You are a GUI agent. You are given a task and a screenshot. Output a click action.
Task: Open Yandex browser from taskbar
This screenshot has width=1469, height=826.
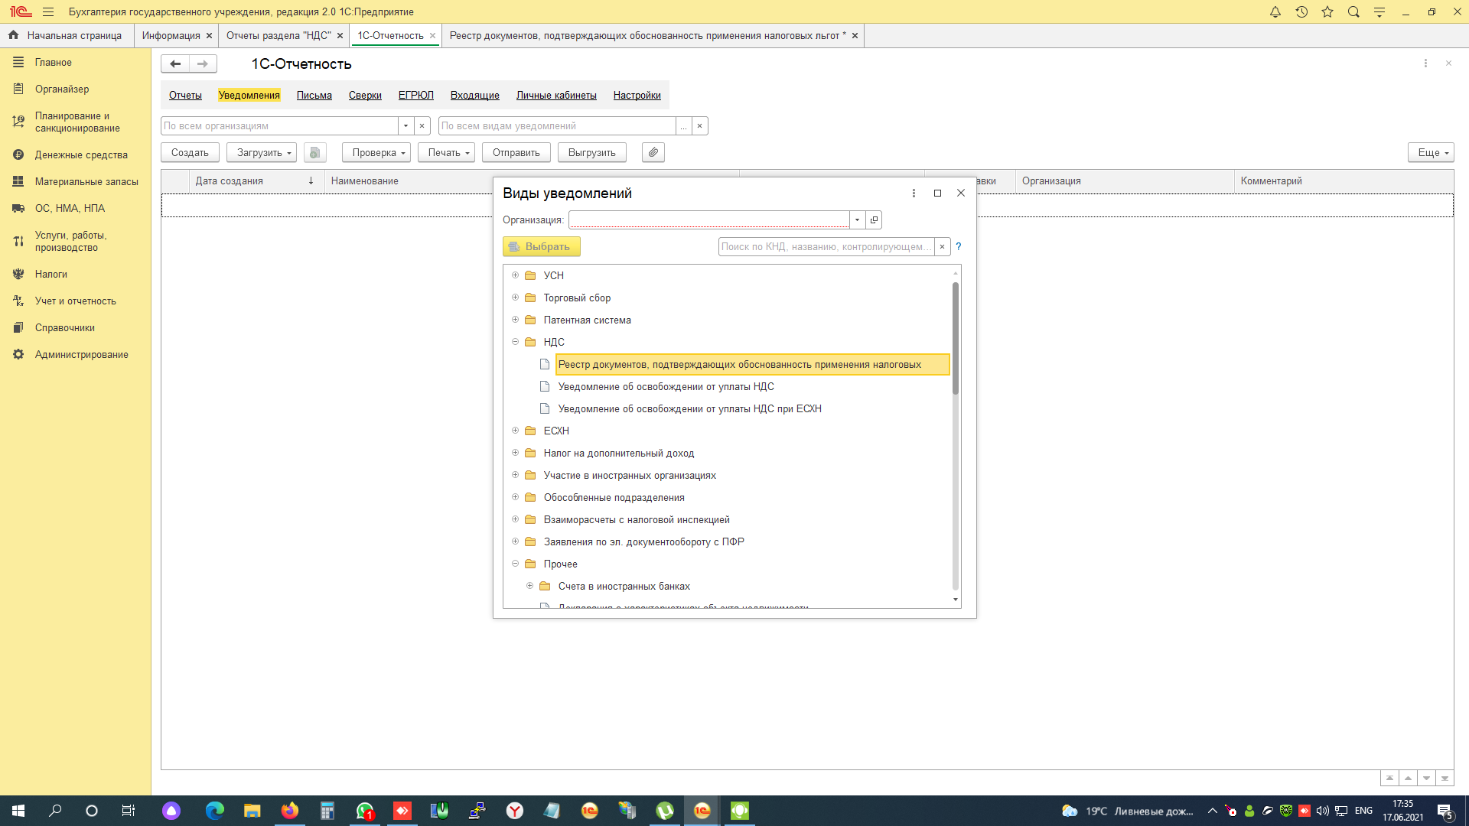click(515, 811)
